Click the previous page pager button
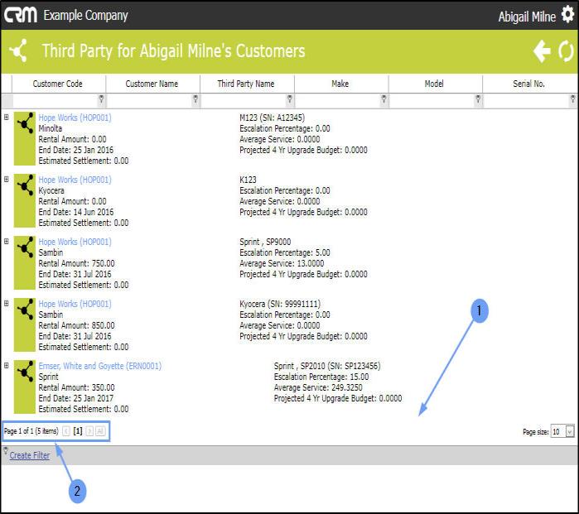 [66, 431]
